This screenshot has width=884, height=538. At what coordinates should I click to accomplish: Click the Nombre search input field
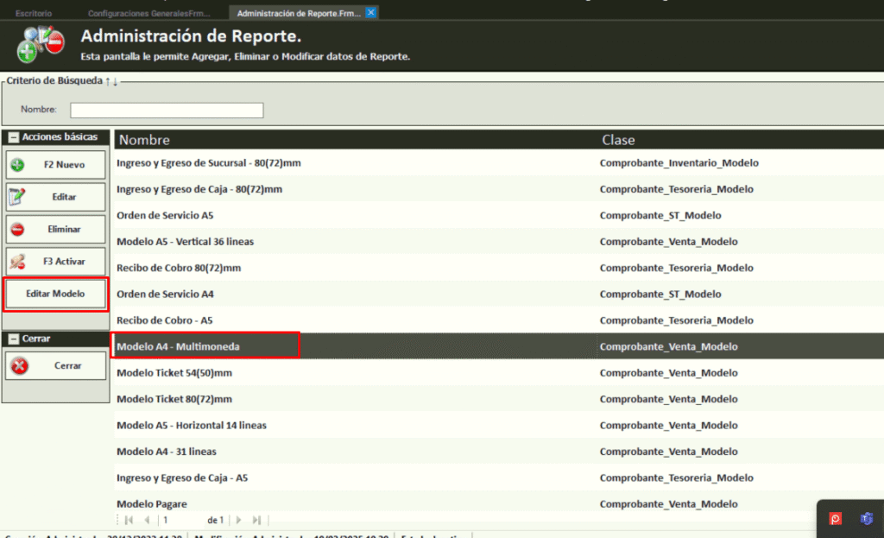(x=167, y=110)
